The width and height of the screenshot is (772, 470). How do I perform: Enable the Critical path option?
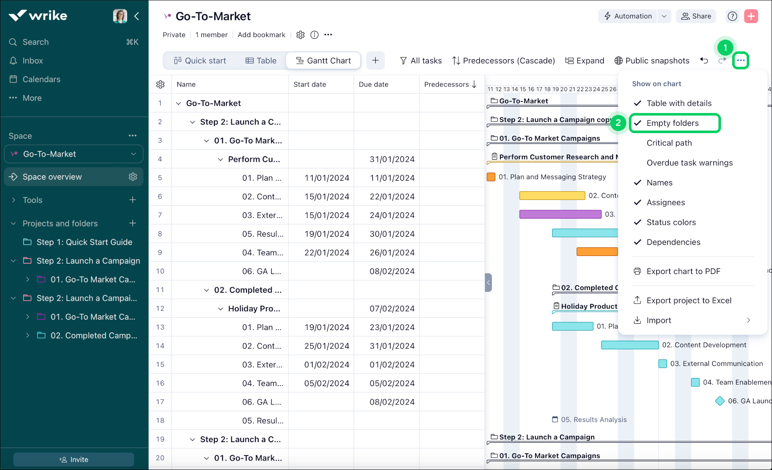click(669, 143)
